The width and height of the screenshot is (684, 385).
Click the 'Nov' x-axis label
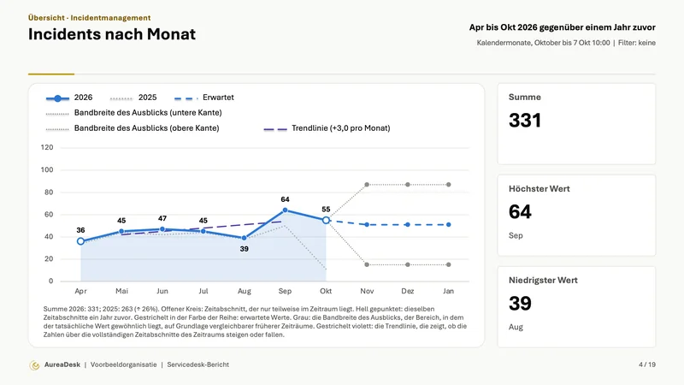click(x=367, y=291)
